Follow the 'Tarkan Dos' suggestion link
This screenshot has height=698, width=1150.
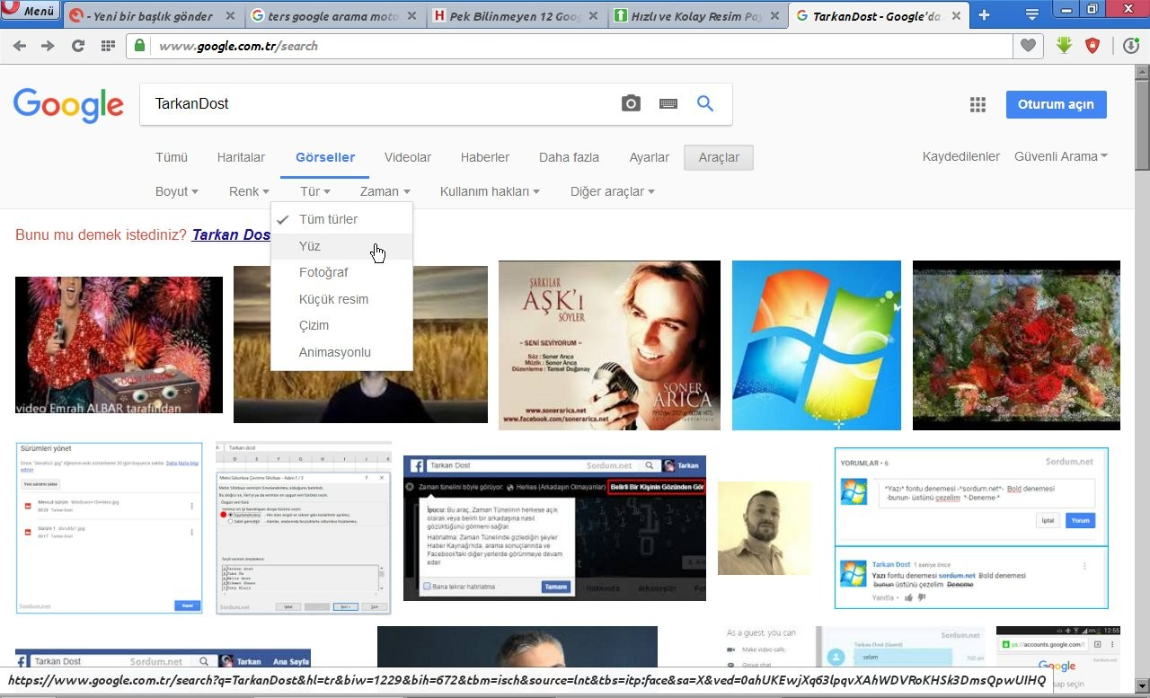point(231,234)
